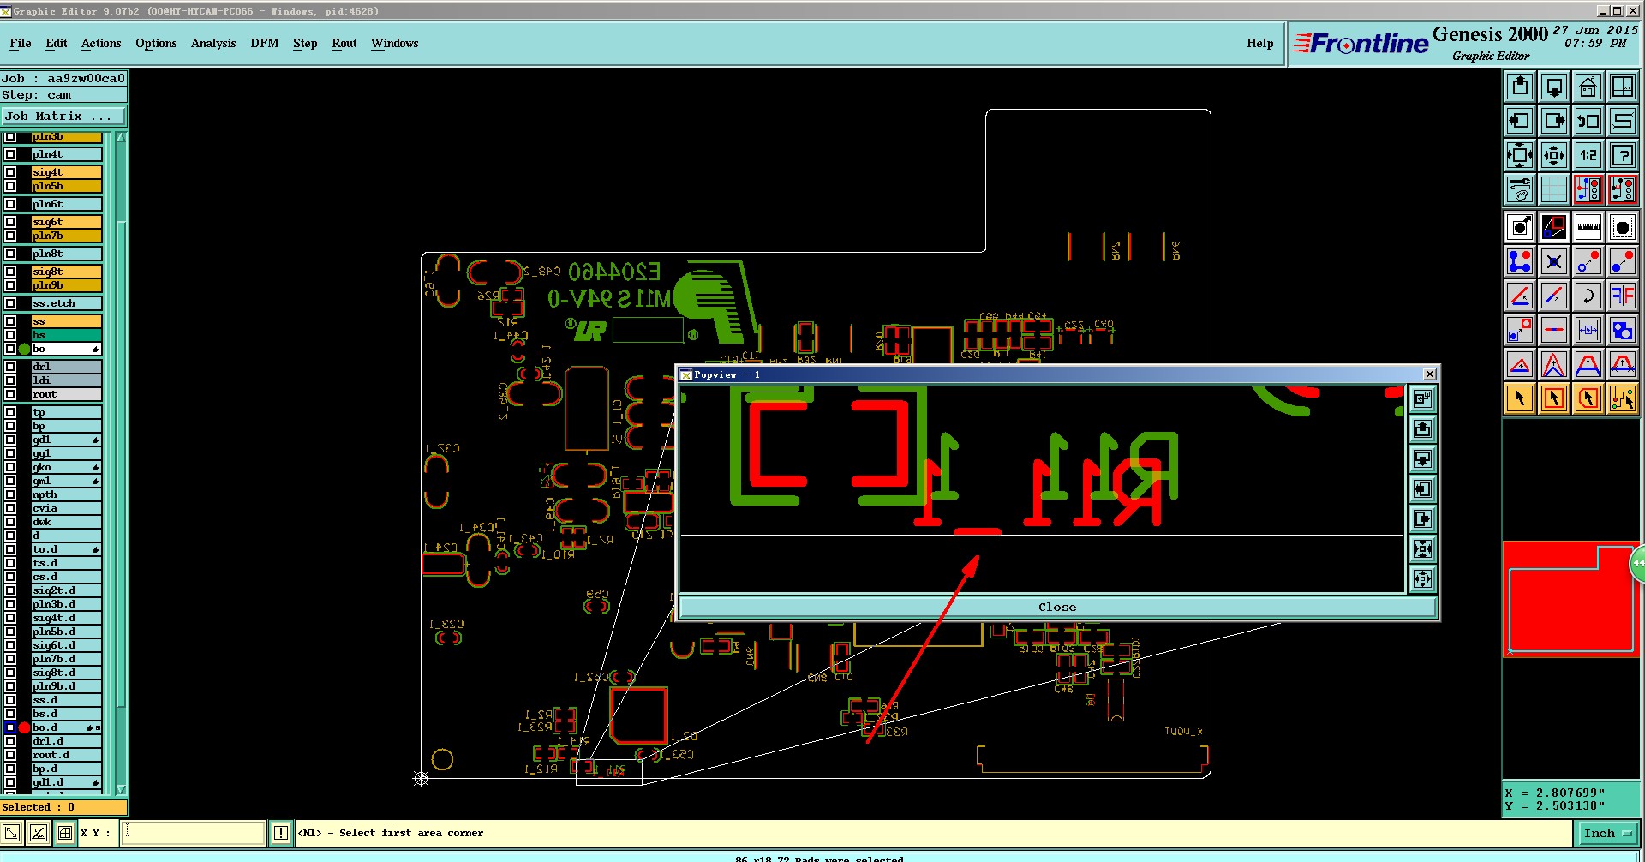
Task: Open the File menu
Action: coord(21,43)
